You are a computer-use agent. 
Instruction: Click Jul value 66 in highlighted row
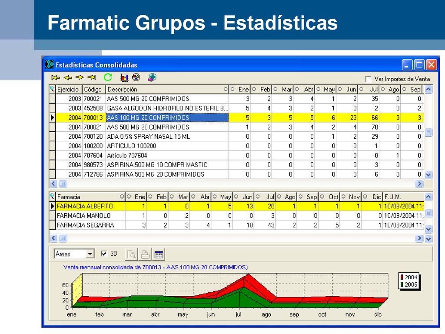click(375, 117)
